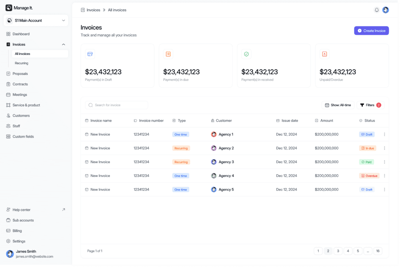The height and width of the screenshot is (267, 400).
Task: Open the user profile avatar in header
Action: [386, 10]
